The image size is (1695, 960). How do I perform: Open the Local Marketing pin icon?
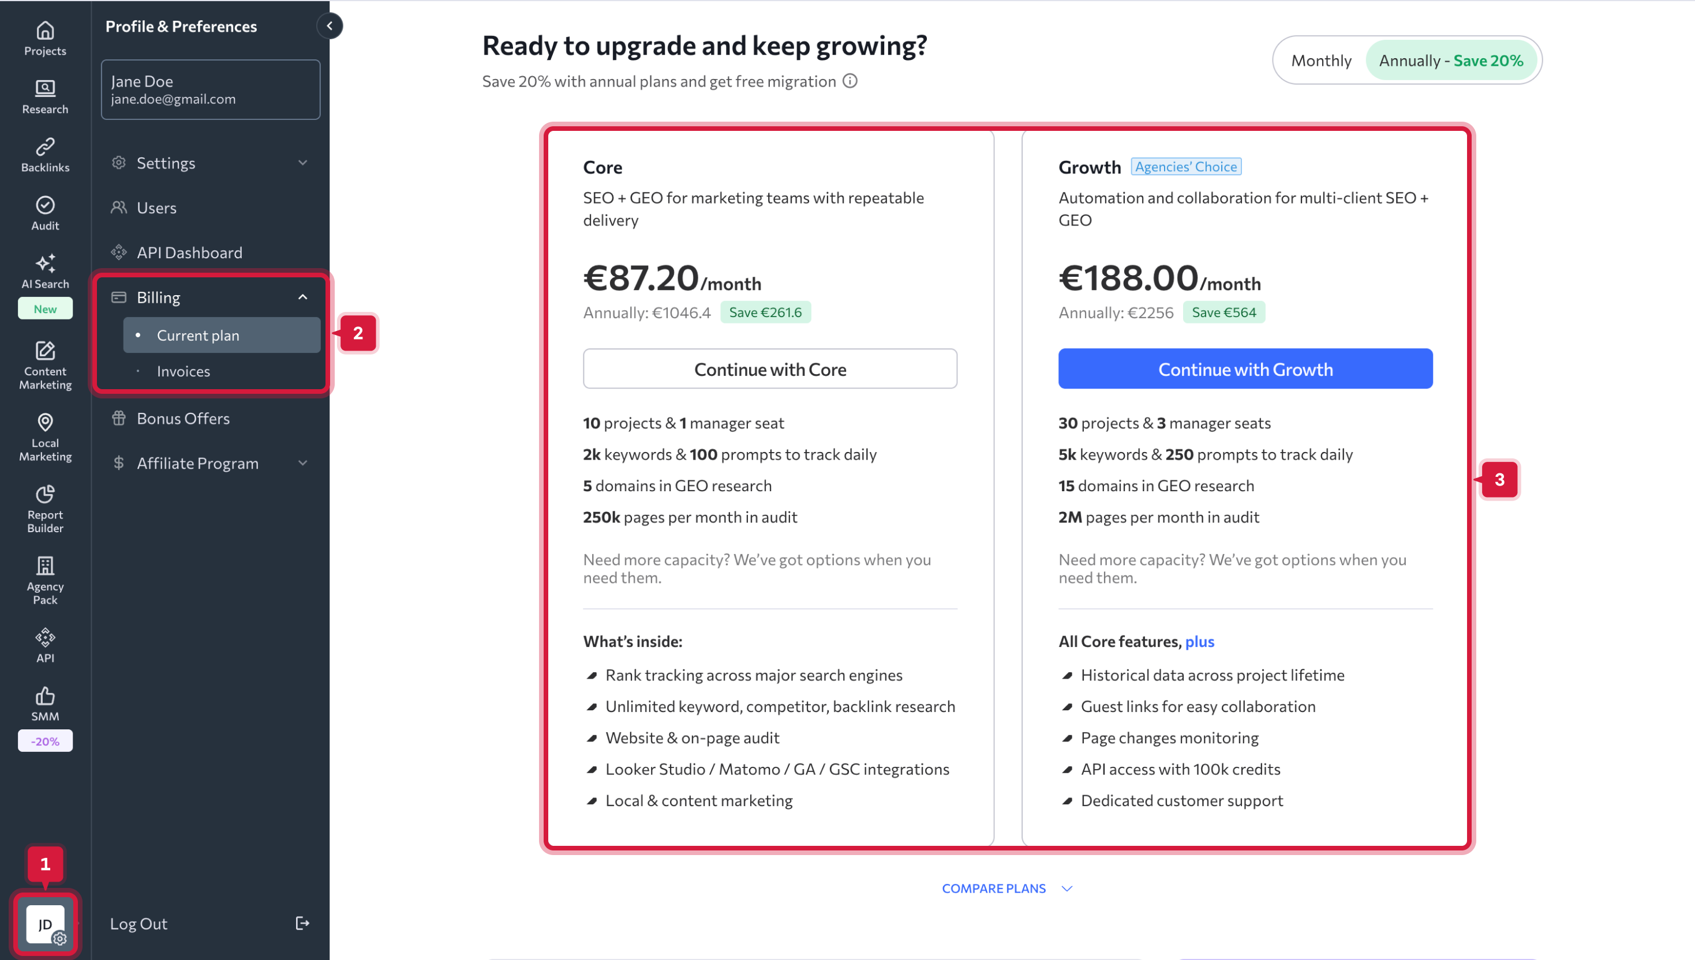45,422
